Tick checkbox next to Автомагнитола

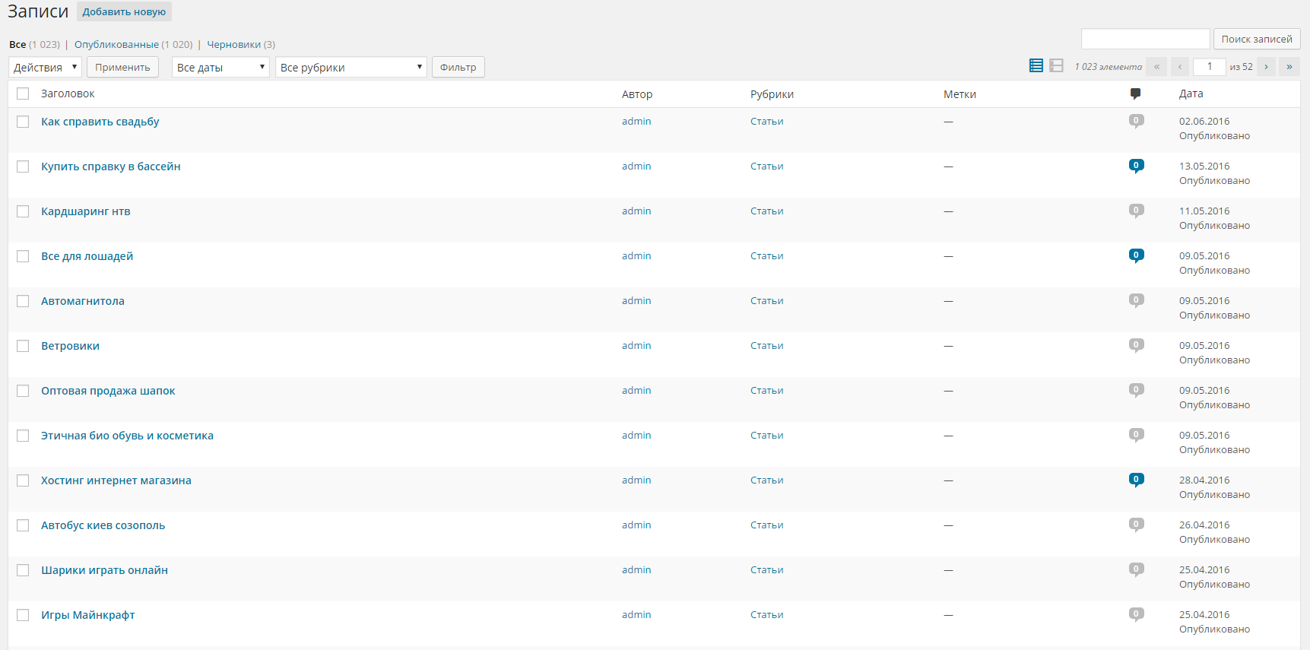[23, 301]
